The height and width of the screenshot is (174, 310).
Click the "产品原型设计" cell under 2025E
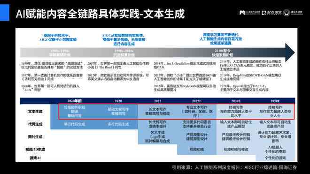click(x=197, y=136)
